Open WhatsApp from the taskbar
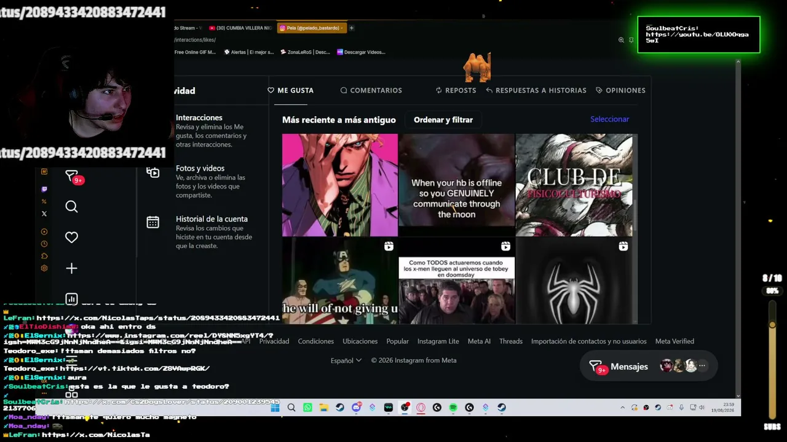 click(307, 407)
